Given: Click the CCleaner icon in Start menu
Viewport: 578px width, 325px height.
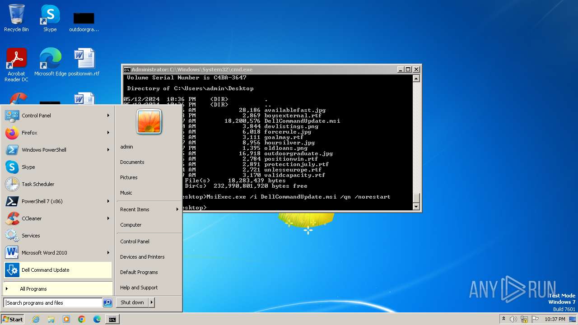Looking at the screenshot, I should pos(12,218).
